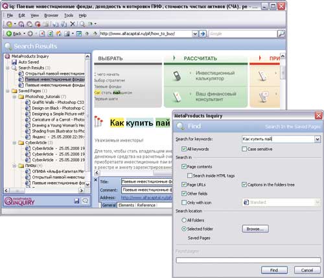The width and height of the screenshot is (324, 278).
Task: Toggle the All keywords checkbox
Action: click(x=184, y=149)
